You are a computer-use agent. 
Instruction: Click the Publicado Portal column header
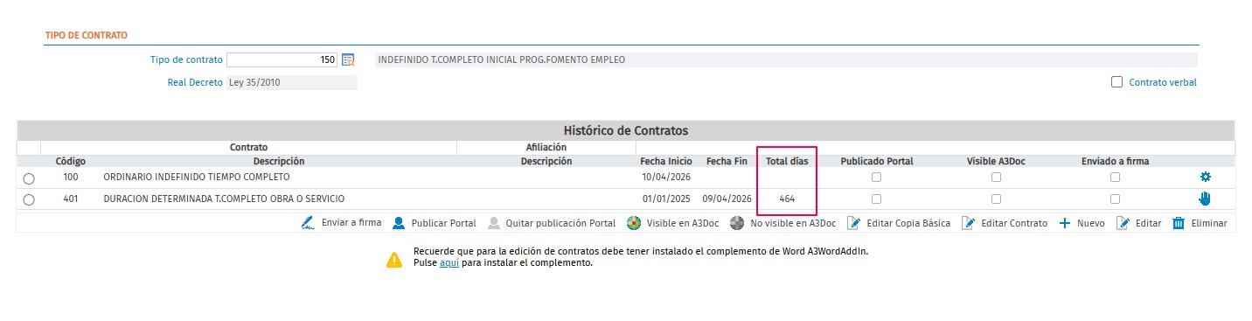[877, 161]
